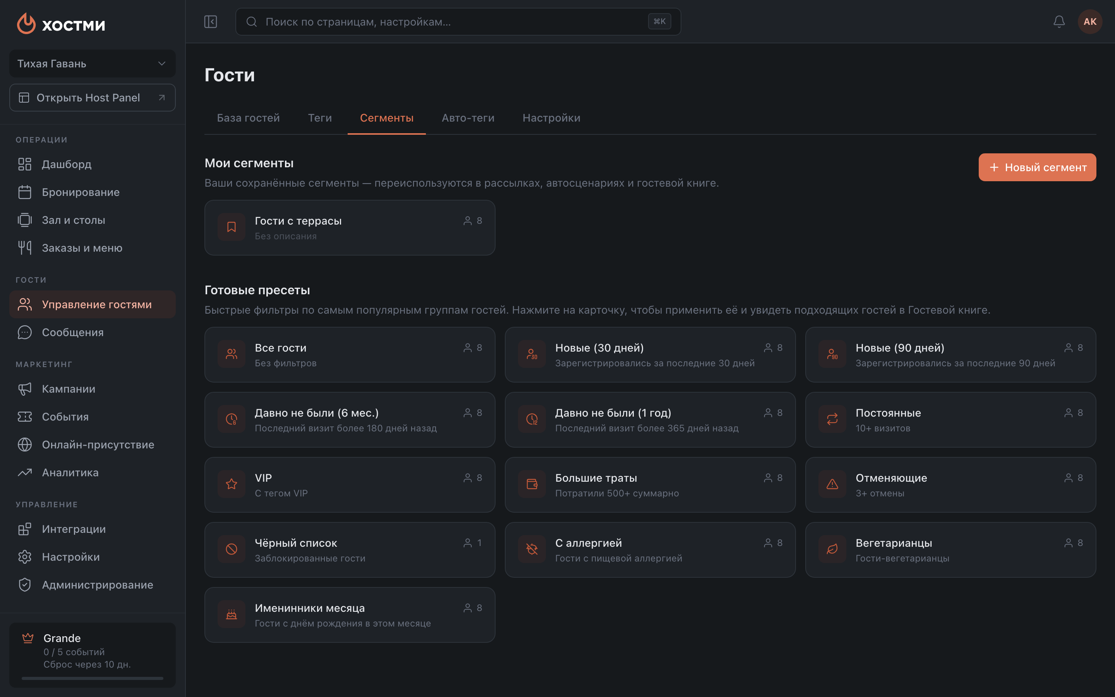The width and height of the screenshot is (1115, 697).
Task: Open the Дашборд sidebar item
Action: (92, 164)
